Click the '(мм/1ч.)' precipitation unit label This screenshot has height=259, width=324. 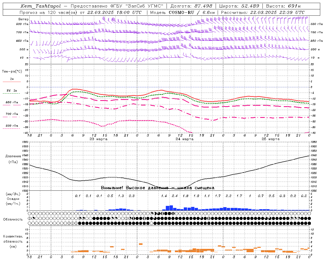13,203
